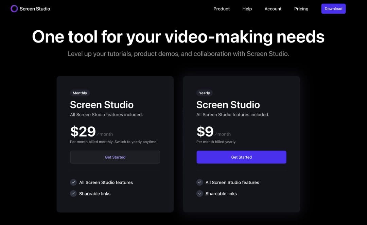Image resolution: width=367 pixels, height=225 pixels.
Task: Click the $9 yearly price
Action: pyautogui.click(x=205, y=131)
